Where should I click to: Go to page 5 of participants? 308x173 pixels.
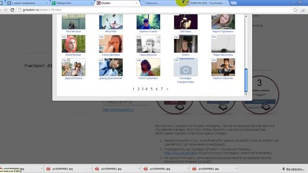(152, 89)
